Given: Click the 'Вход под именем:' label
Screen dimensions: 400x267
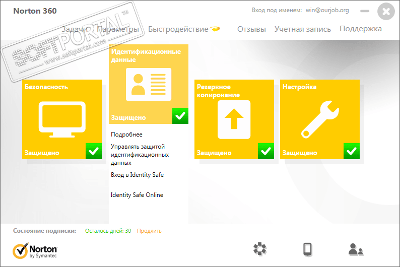Looking at the screenshot, I should point(277,10).
